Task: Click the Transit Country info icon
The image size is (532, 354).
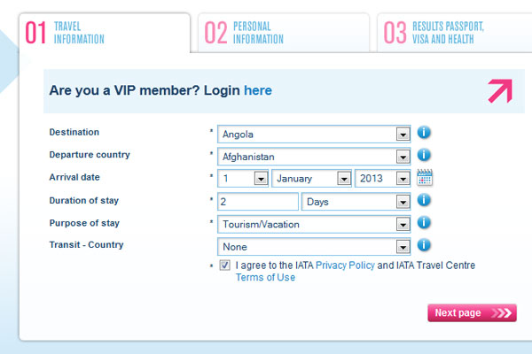Action: (x=424, y=246)
